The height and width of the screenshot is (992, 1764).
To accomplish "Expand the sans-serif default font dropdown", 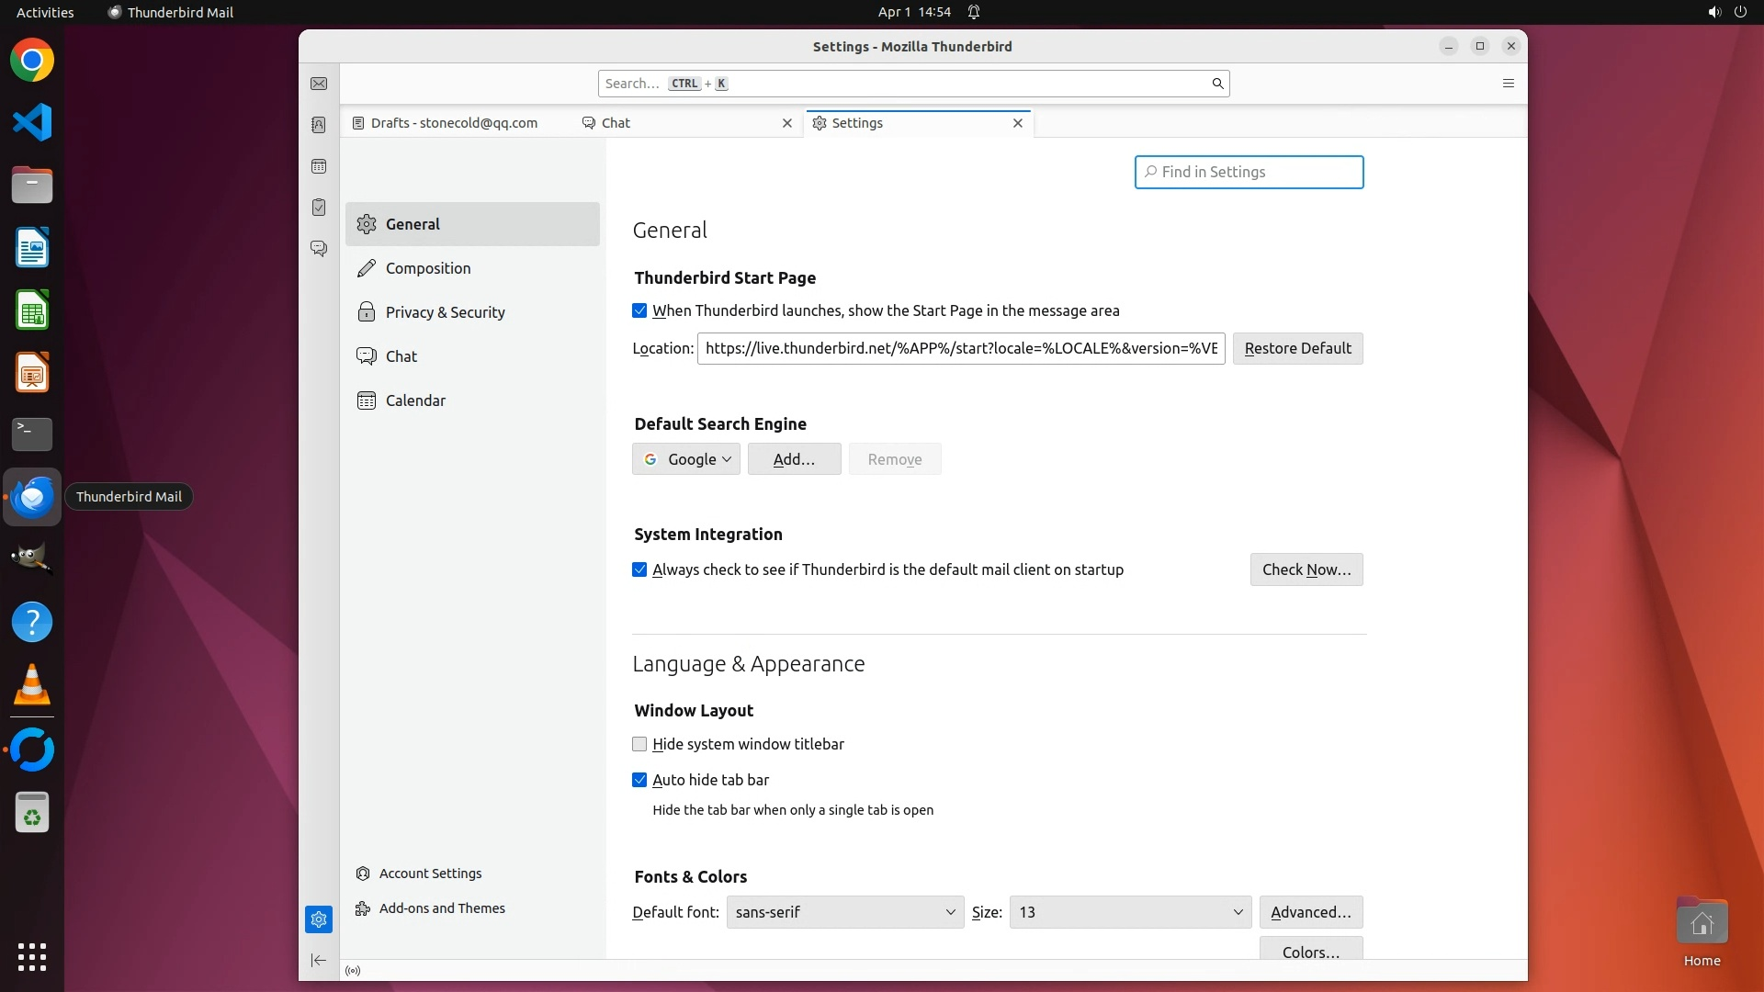I will [x=844, y=912].
